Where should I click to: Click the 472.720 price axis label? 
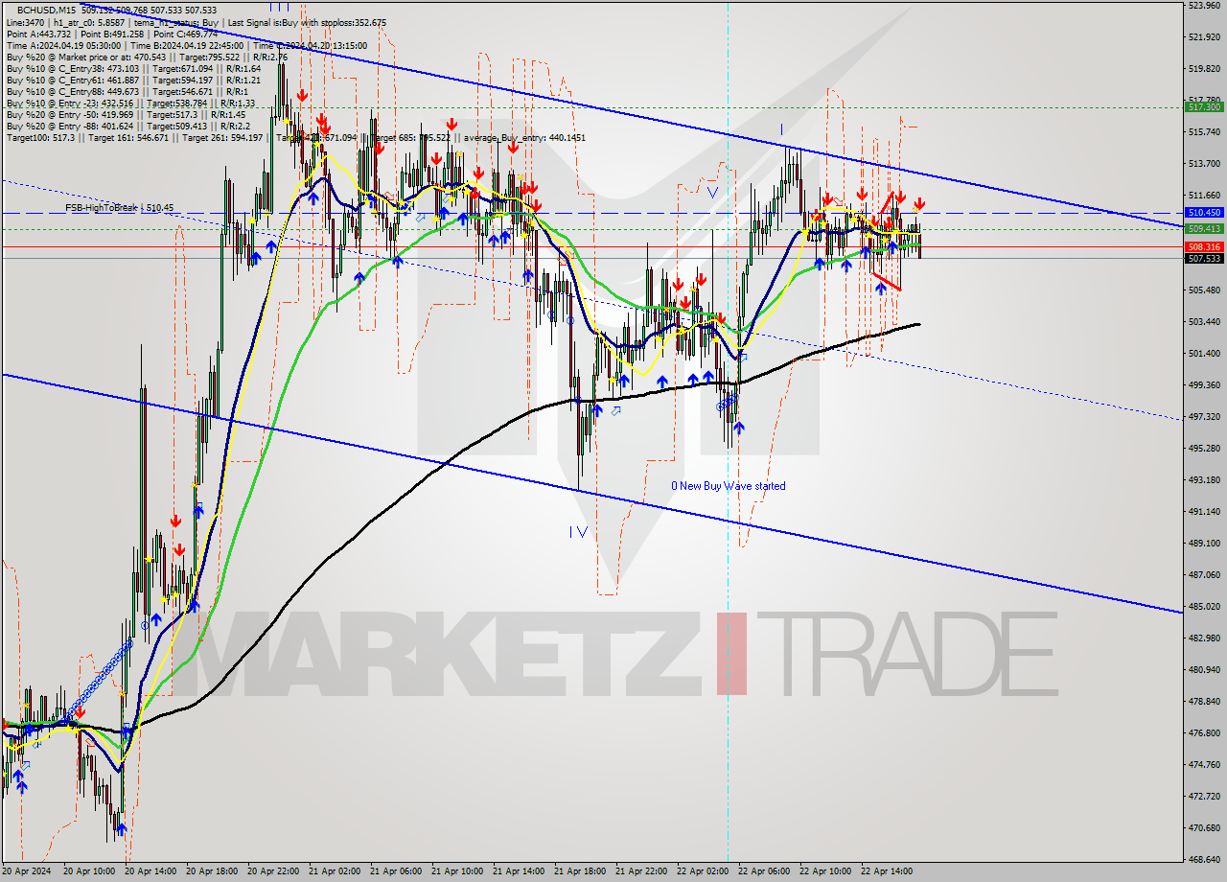[x=1203, y=797]
